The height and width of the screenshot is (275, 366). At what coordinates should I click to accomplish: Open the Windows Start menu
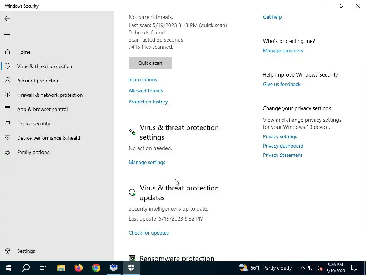click(x=9, y=268)
